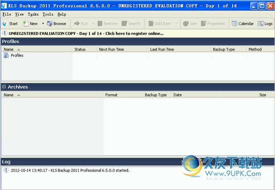Viewport: 275px width, 190px height.
Task: Sort profiles by Next Run Time column
Action: (x=122, y=50)
